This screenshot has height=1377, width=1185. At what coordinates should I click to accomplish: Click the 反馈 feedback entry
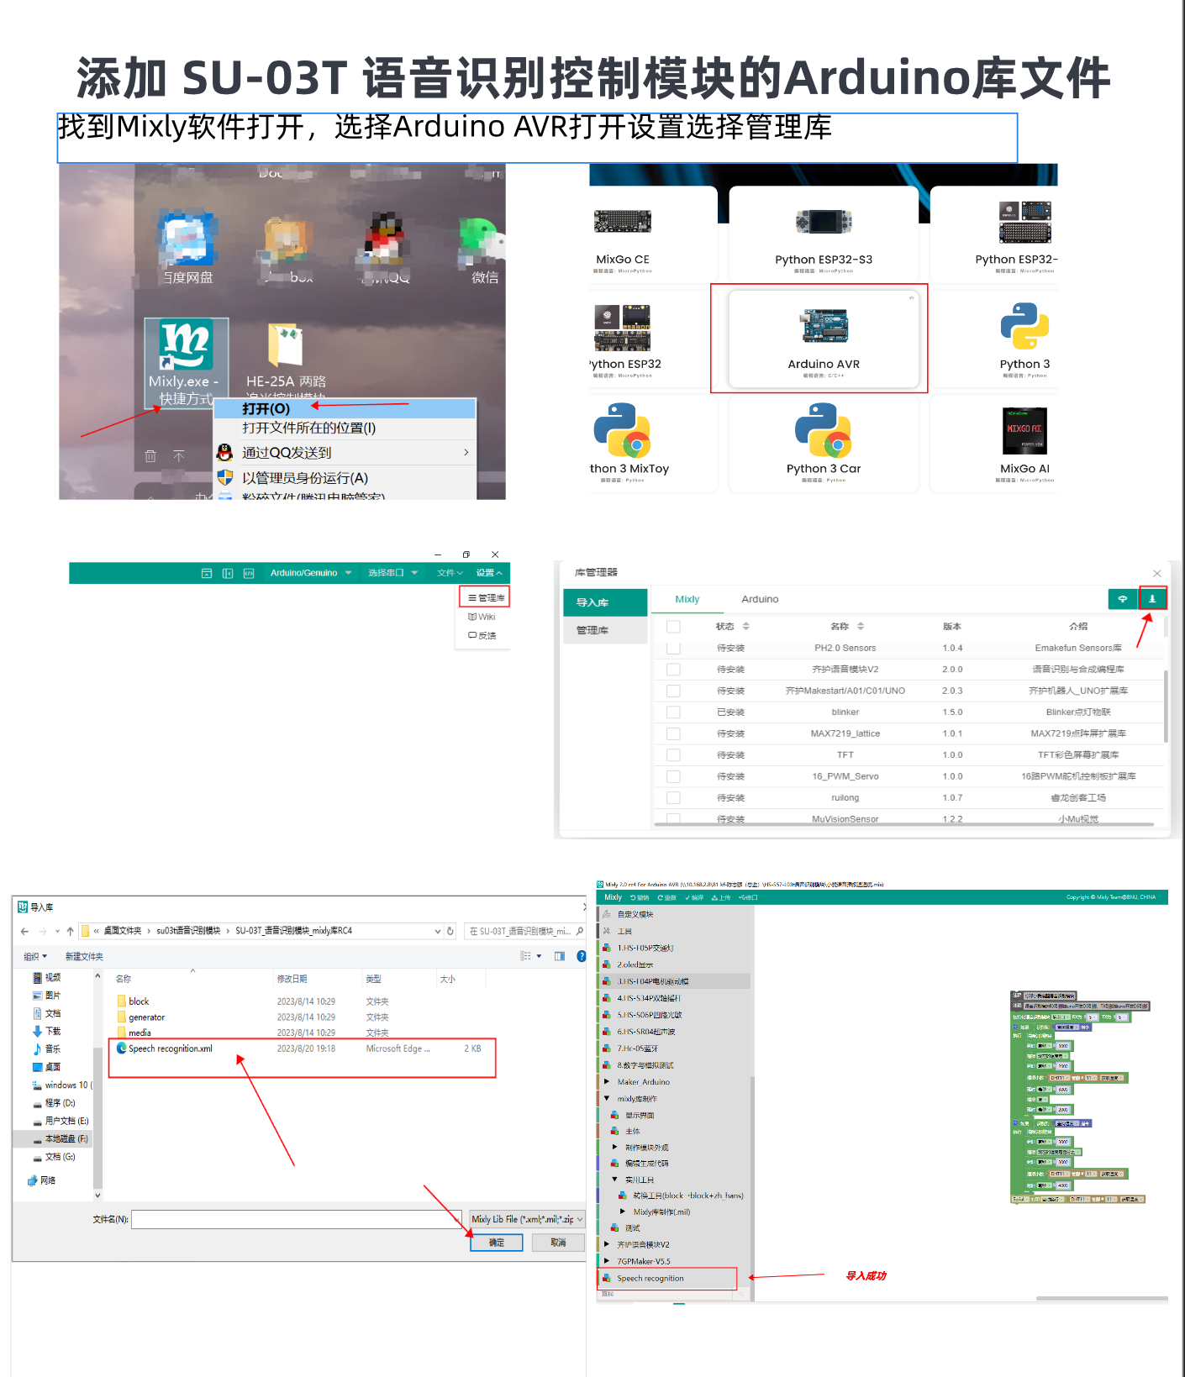point(482,635)
